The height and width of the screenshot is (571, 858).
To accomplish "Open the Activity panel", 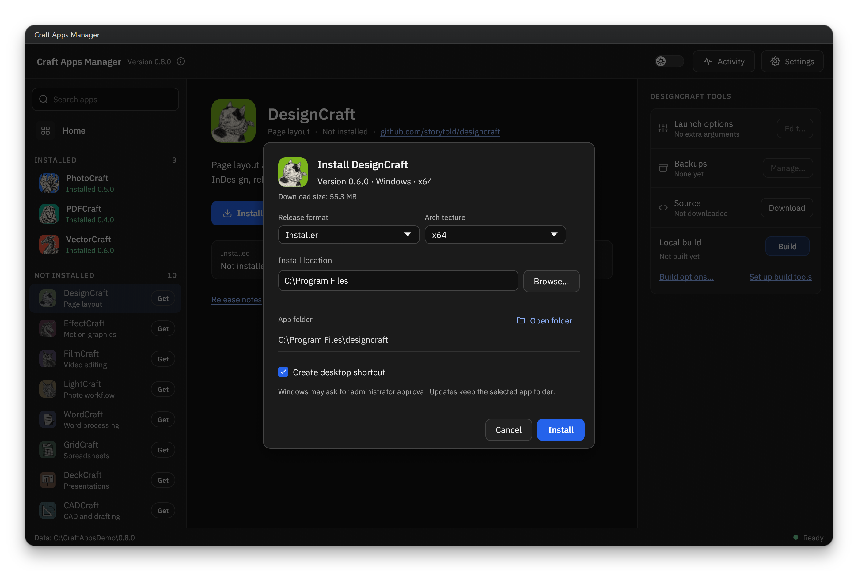I will (723, 62).
